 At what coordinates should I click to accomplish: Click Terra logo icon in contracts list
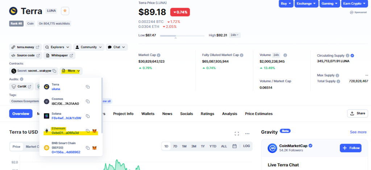coord(47,87)
